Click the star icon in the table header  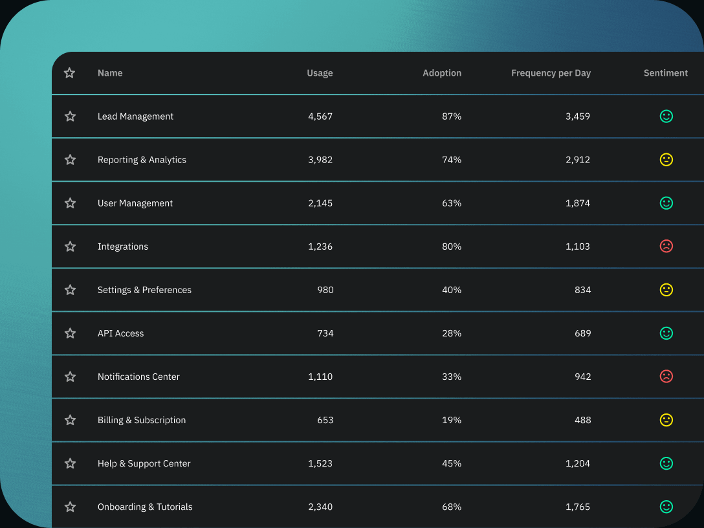pos(70,72)
